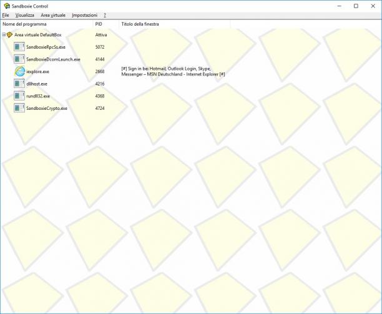Open the Impostazioni menu
Image resolution: width=382 pixels, height=314 pixels.
84,15
